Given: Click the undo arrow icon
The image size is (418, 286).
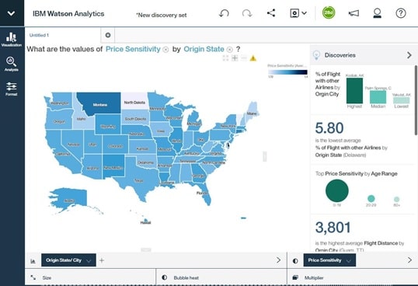Looking at the screenshot, I should pyautogui.click(x=224, y=13).
